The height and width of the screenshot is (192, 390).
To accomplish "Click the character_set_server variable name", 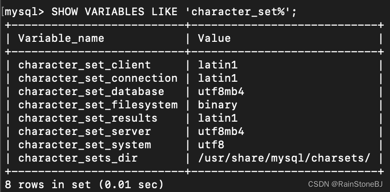I will point(84,132).
